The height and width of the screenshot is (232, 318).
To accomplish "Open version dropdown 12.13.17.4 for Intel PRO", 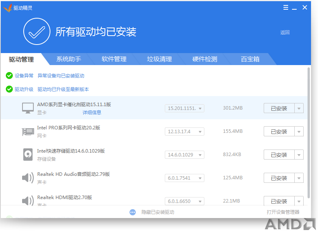I will pos(185,132).
